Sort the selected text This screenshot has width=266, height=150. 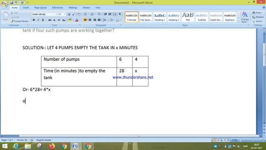(115, 14)
